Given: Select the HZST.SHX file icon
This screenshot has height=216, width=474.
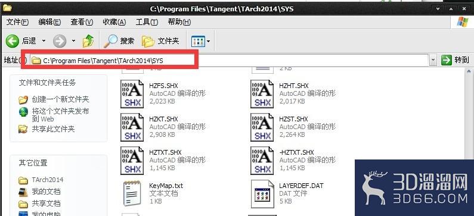Looking at the screenshot, I should coord(262,127).
